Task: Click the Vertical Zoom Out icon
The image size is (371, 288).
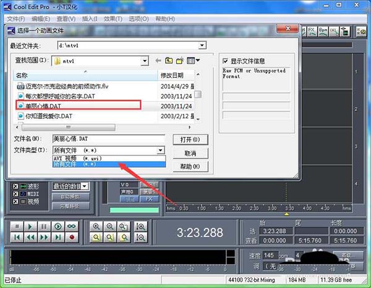Action: pos(140,237)
